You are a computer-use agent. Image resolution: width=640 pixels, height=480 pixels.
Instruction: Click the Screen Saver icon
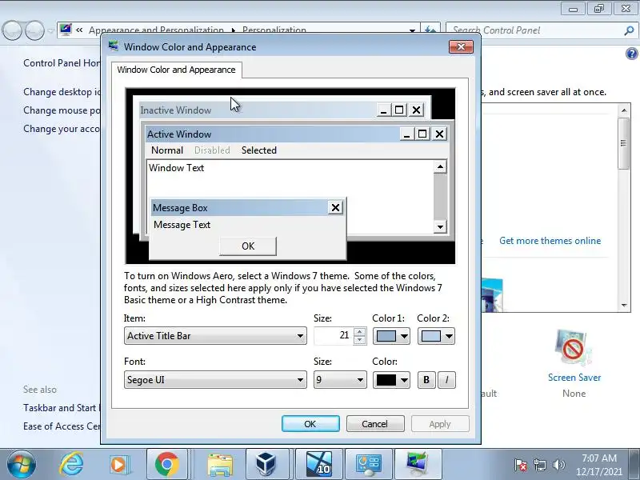pos(574,348)
